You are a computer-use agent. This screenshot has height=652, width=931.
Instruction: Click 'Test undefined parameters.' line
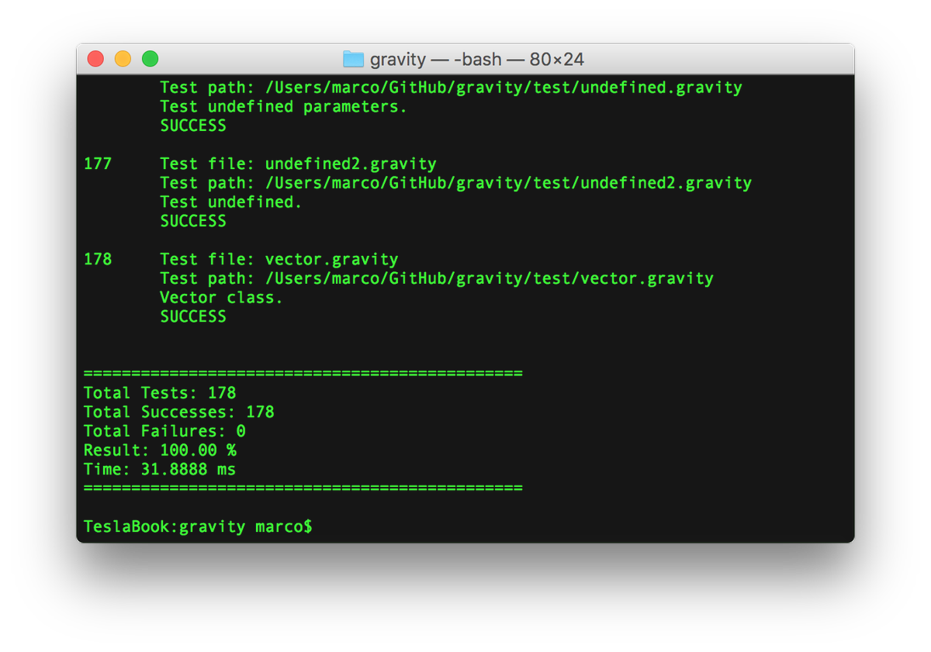(283, 106)
